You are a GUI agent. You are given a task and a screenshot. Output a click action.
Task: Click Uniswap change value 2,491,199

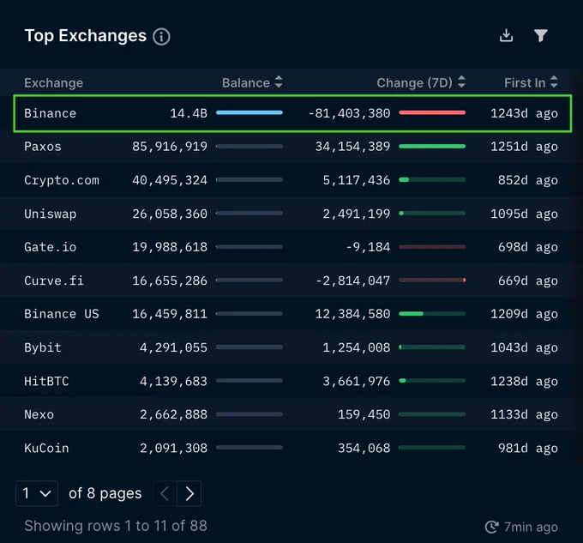pos(357,214)
